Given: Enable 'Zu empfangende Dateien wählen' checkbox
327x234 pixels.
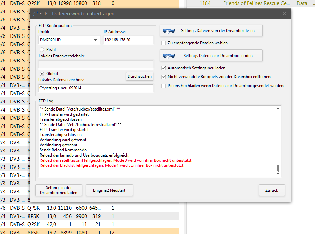Looking at the screenshot, I should pyautogui.click(x=164, y=43).
